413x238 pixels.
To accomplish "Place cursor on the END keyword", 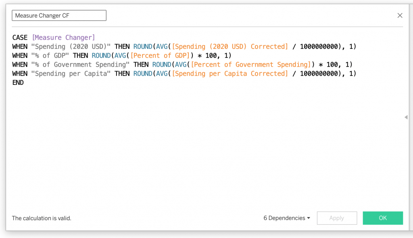I will [18, 83].
